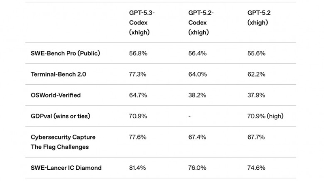The image size is (324, 181).
Task: Click the 64.0% Terminal-Bench score
Action: tap(197, 74)
